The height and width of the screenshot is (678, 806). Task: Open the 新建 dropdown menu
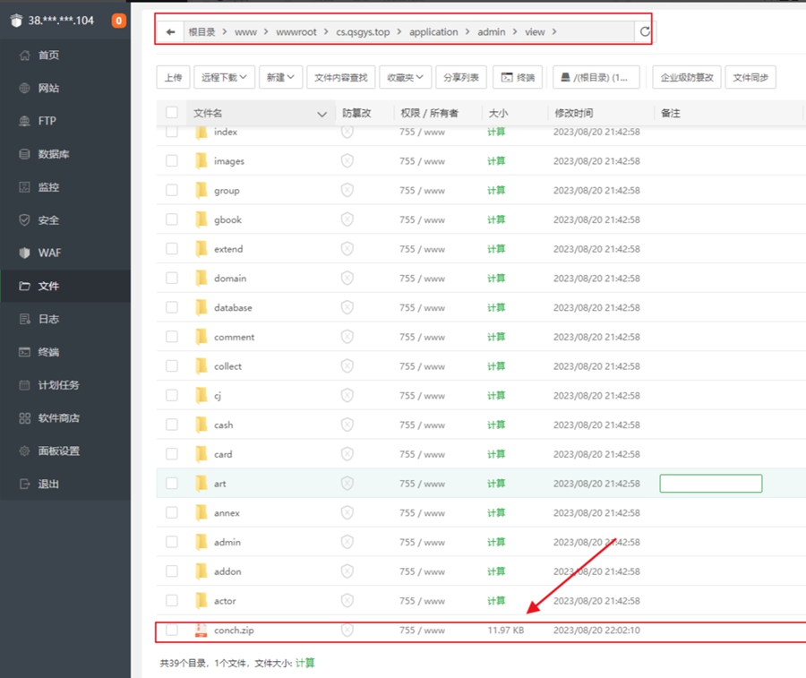(280, 78)
